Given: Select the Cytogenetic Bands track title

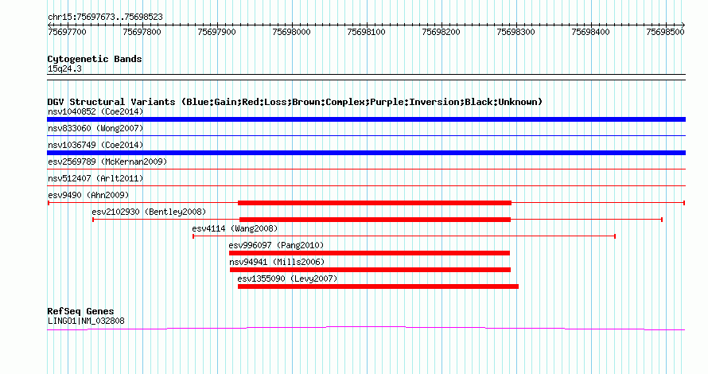Looking at the screenshot, I should 95,59.
